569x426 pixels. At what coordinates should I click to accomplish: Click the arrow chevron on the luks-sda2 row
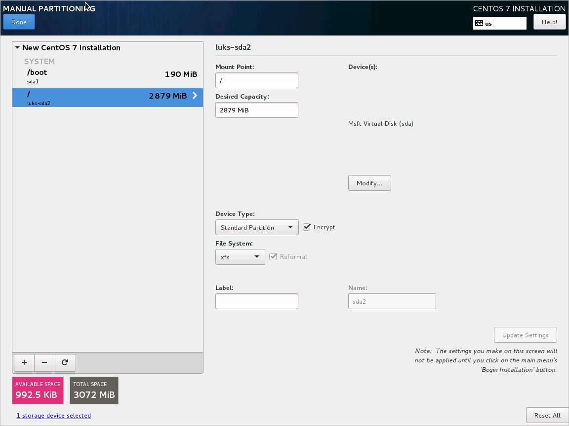[x=194, y=96]
